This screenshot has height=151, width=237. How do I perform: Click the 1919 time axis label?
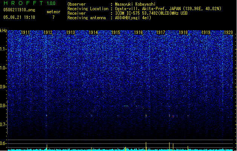click(206, 32)
